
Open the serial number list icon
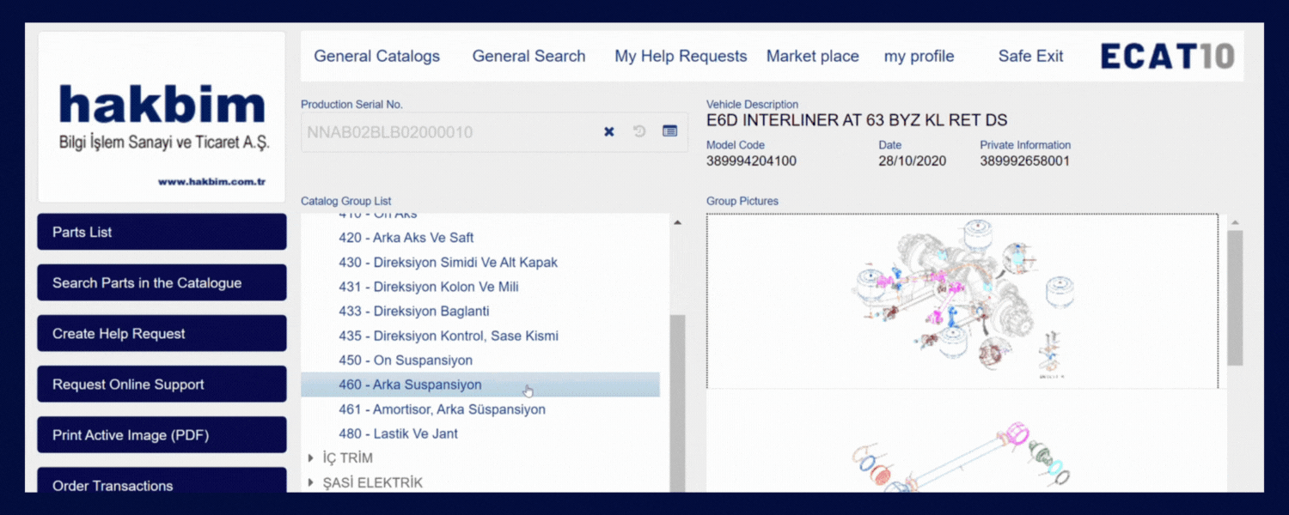670,131
